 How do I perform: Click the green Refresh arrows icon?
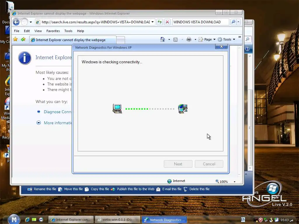[160, 22]
